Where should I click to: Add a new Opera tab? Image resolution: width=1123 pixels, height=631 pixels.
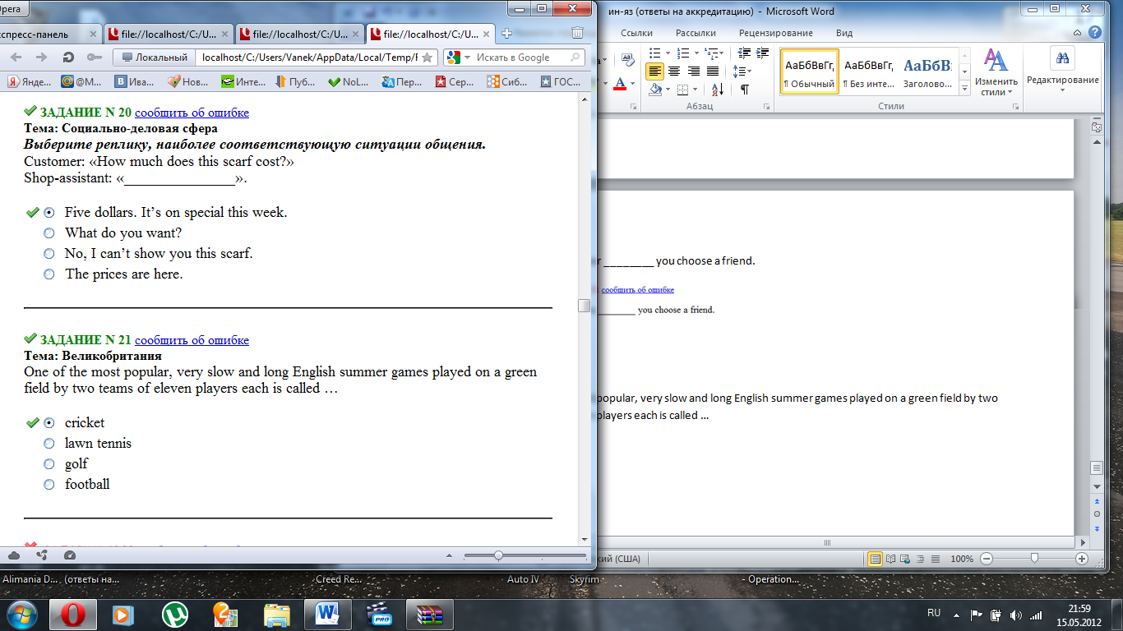[x=506, y=34]
